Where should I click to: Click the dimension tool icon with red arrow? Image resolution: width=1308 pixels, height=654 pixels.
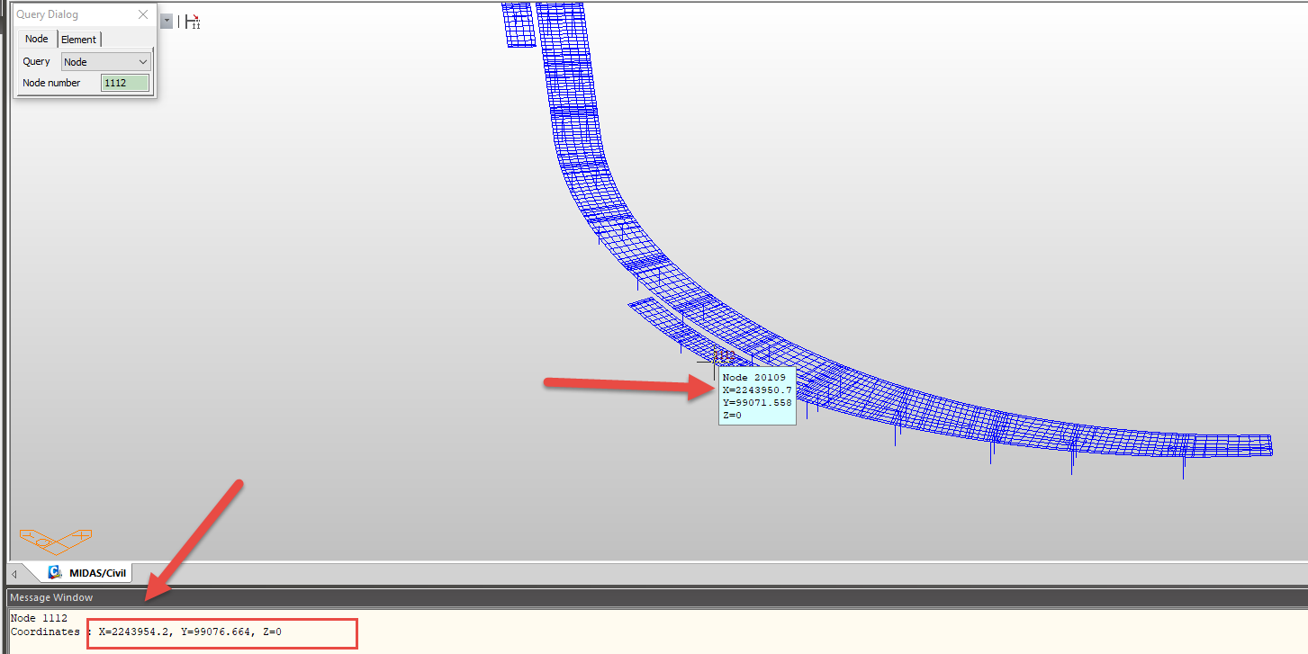pos(193,22)
